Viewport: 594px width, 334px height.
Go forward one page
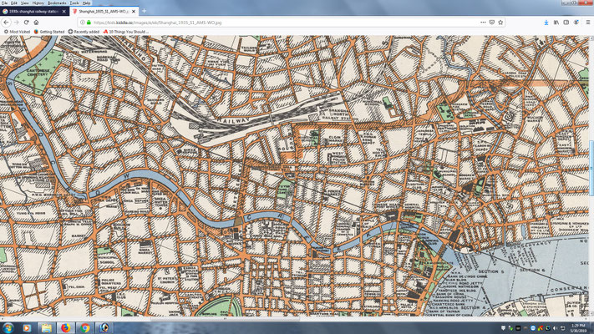(x=16, y=23)
